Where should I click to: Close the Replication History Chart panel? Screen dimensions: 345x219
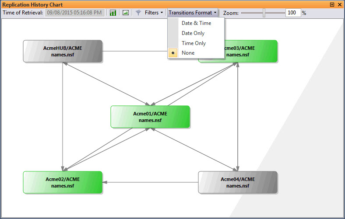point(340,4)
